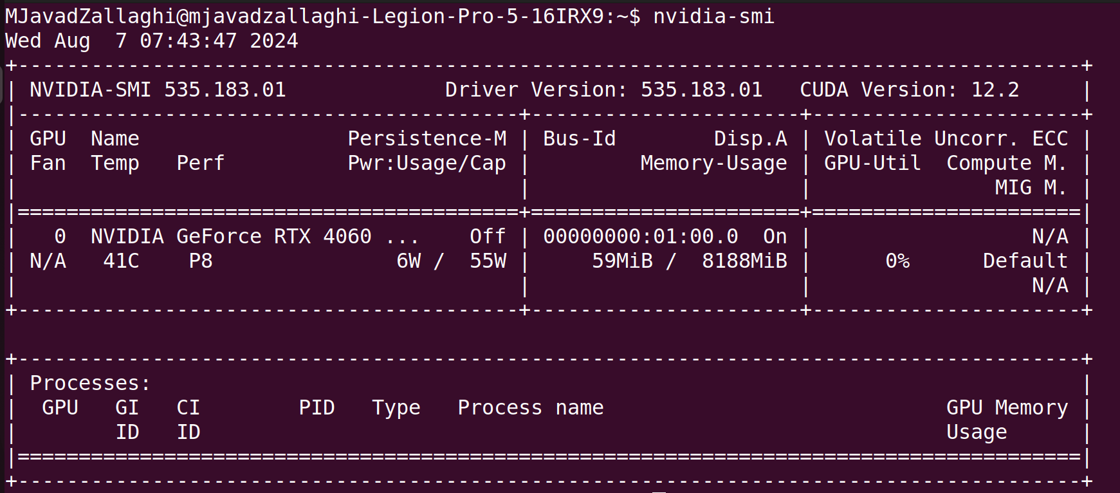Image resolution: width=1120 pixels, height=493 pixels.
Task: Click the temperature reading 41C
Action: [121, 261]
